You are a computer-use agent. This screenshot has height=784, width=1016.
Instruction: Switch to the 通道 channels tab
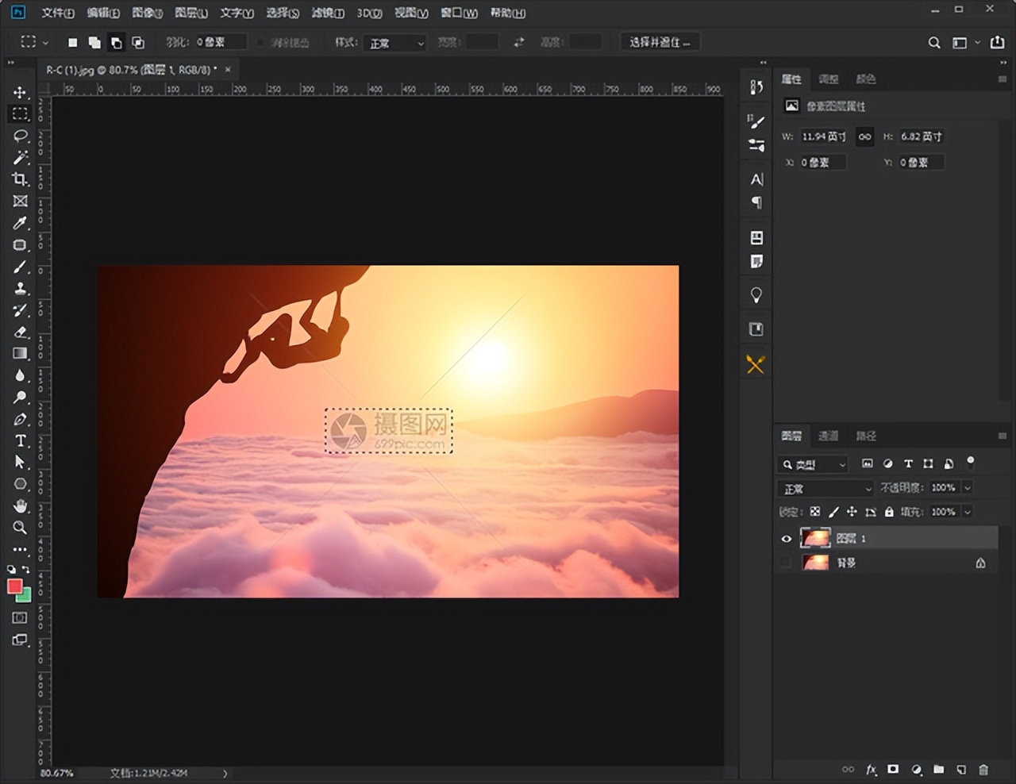tap(828, 436)
